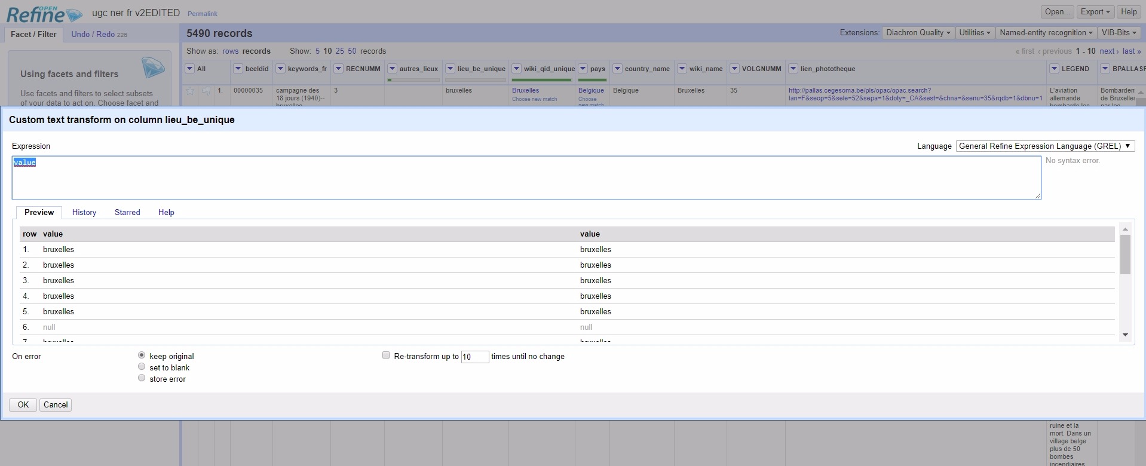Click the Help button in header

tap(1129, 12)
